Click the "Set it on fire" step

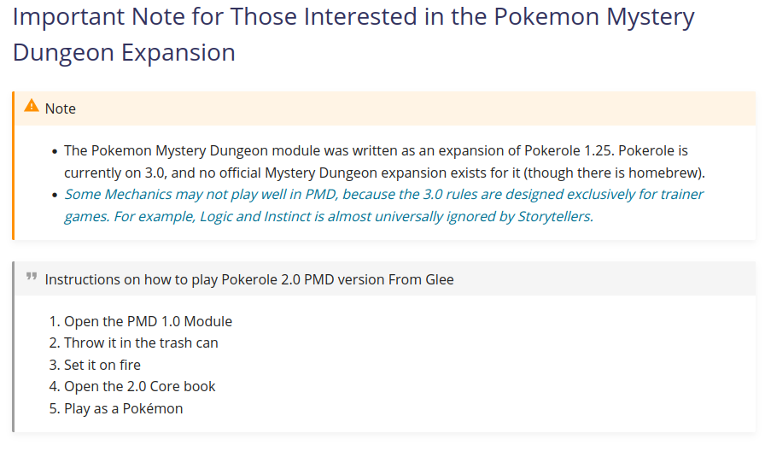point(102,365)
